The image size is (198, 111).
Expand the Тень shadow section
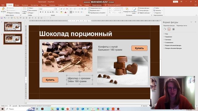pyautogui.click(x=166, y=34)
